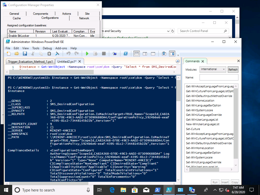The width and height of the screenshot is (260, 195).
Task: Open Task View from the taskbar
Action: [x=100, y=190]
